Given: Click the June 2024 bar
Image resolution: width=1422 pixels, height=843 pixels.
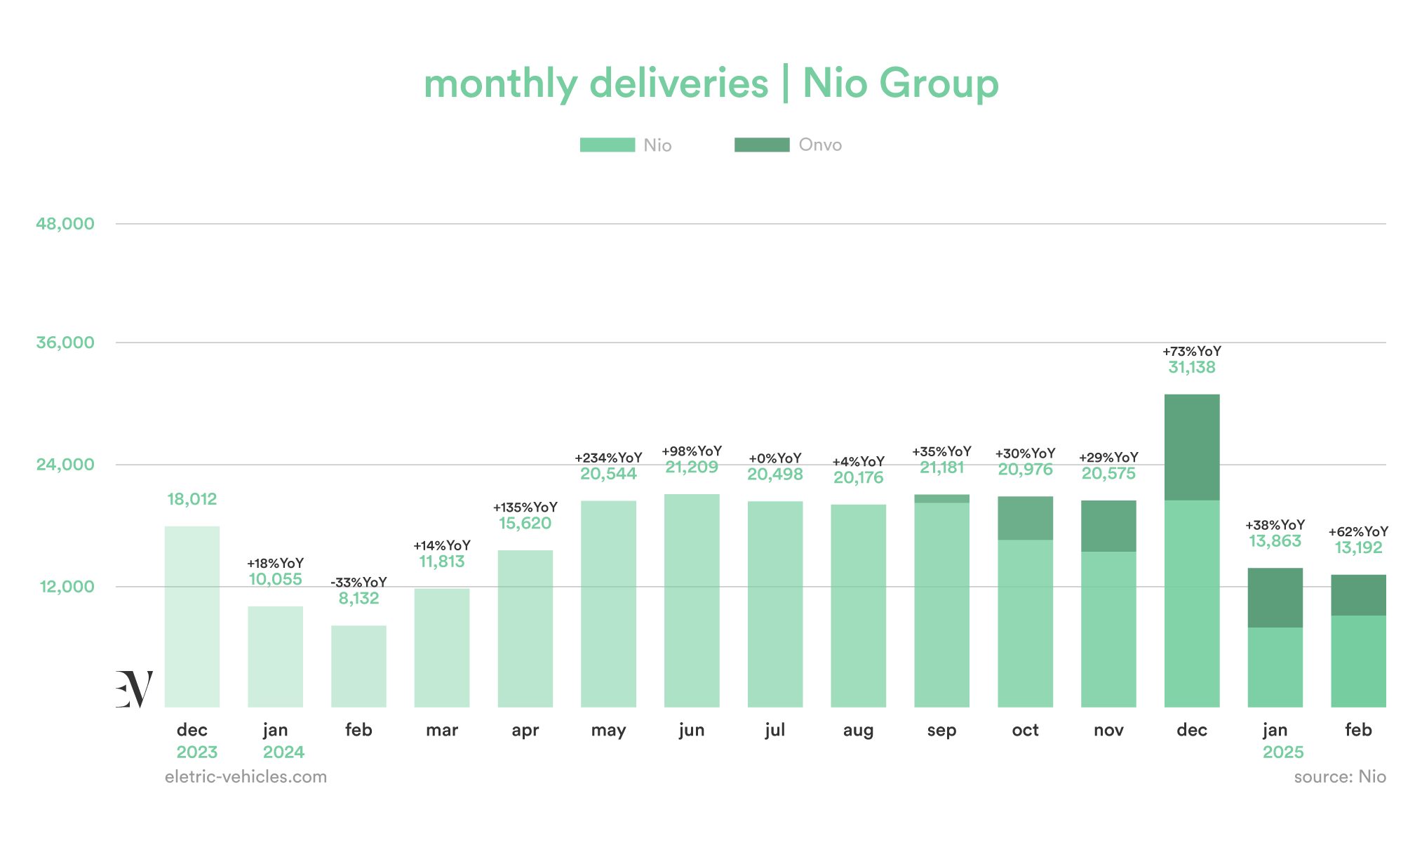Looking at the screenshot, I should coord(692,601).
